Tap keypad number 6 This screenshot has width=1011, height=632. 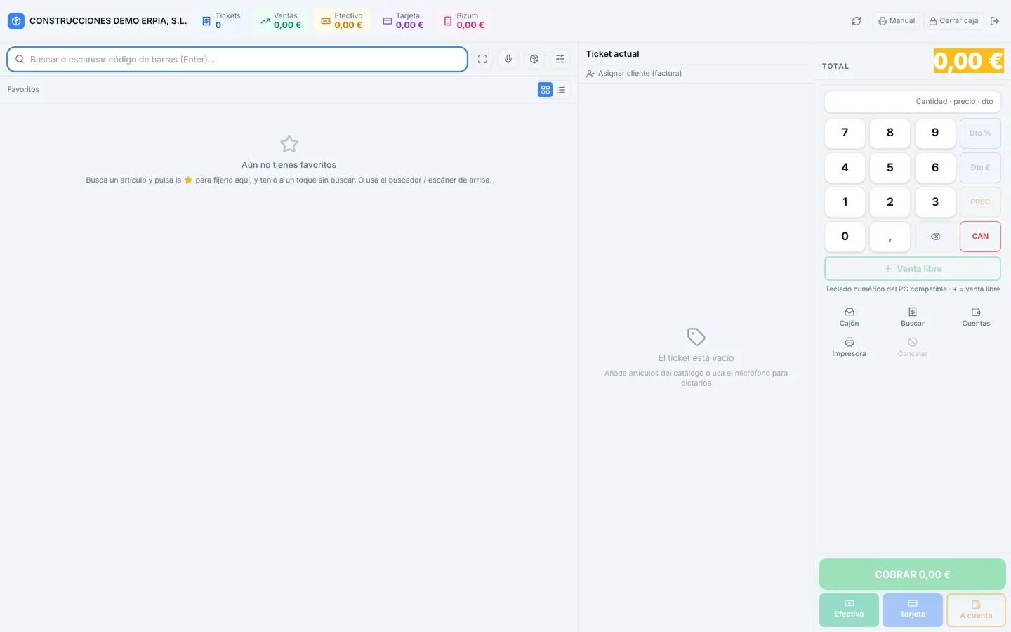click(x=935, y=168)
